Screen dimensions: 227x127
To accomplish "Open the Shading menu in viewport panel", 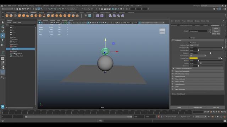I will tap(46, 20).
